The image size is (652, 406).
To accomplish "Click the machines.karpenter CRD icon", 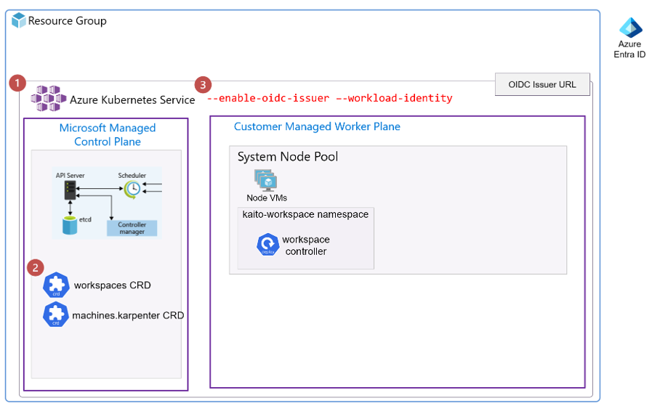I will [x=56, y=315].
